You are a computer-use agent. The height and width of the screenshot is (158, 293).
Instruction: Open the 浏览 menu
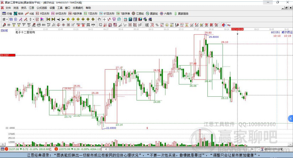point(16,8)
